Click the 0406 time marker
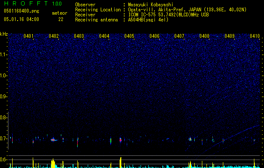 pos(154,36)
